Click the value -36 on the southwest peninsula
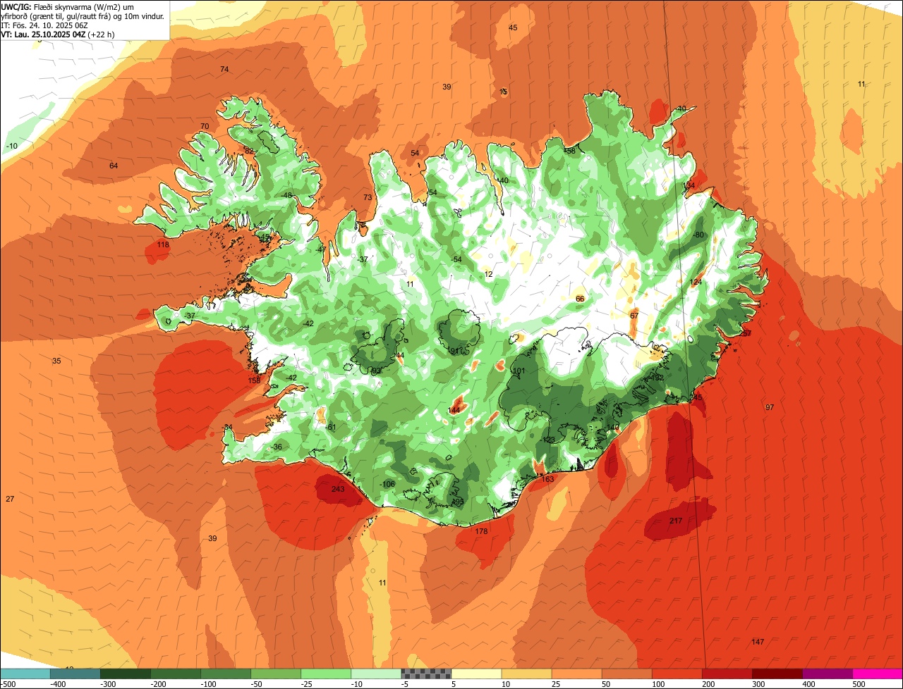Image resolution: width=903 pixels, height=689 pixels. tap(277, 447)
